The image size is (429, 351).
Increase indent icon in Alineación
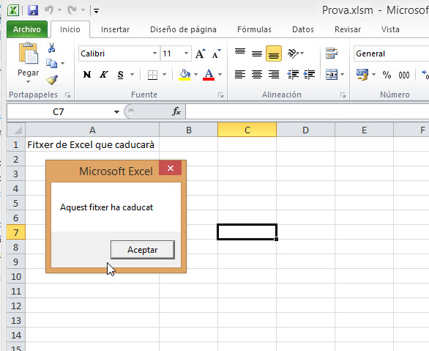tap(310, 75)
